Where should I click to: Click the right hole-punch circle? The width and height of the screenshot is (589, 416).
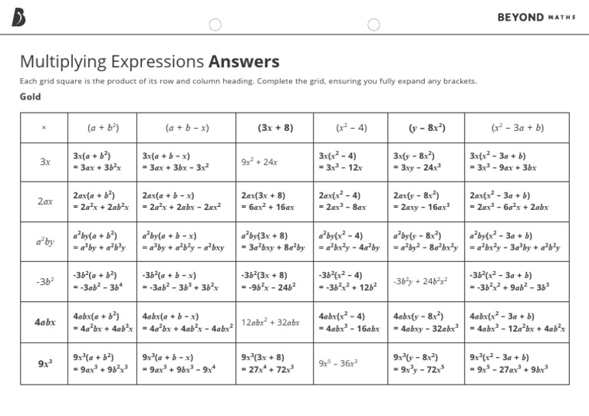coord(373,25)
